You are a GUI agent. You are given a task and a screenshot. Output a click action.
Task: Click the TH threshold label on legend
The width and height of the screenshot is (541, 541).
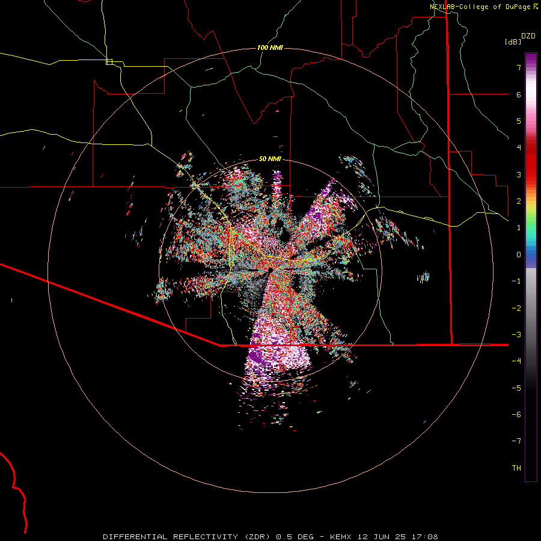click(x=516, y=468)
